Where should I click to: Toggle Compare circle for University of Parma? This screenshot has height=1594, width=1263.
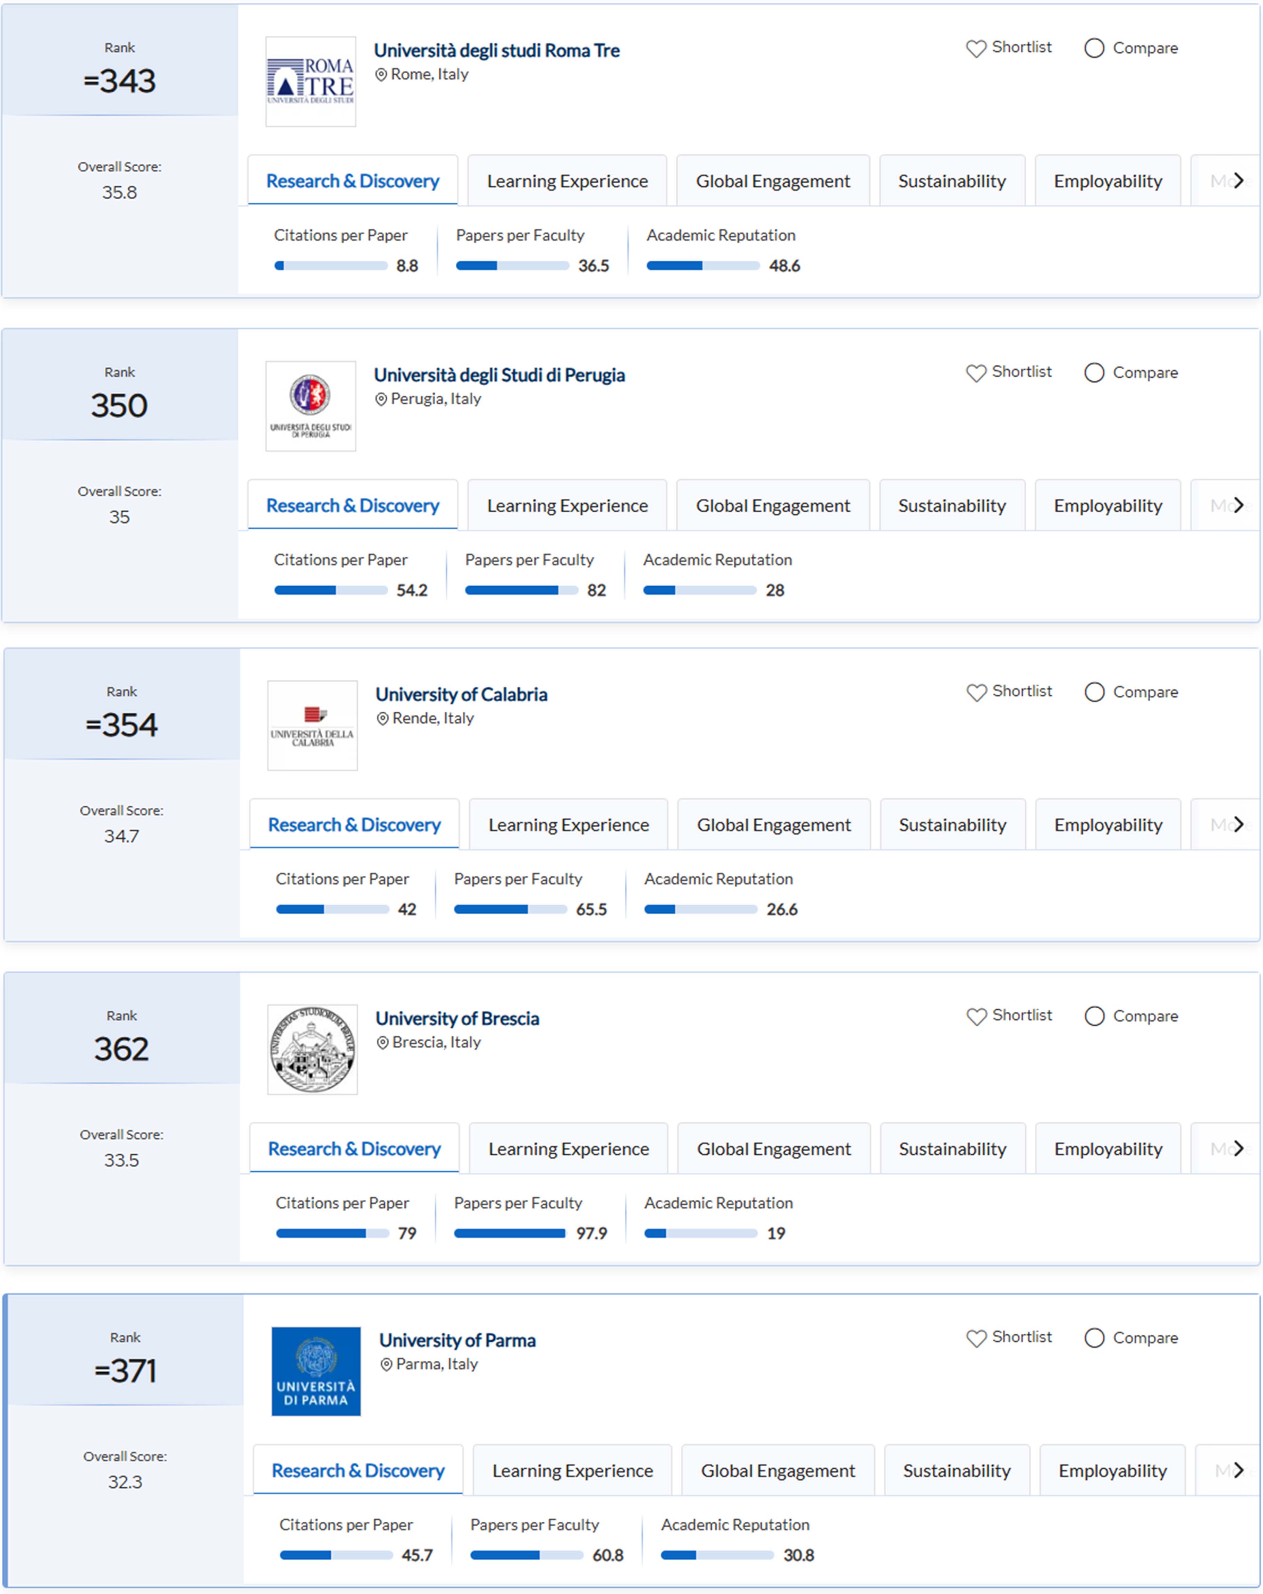click(x=1094, y=1338)
